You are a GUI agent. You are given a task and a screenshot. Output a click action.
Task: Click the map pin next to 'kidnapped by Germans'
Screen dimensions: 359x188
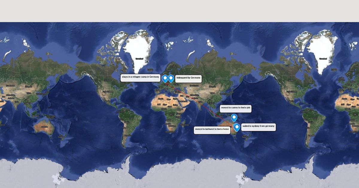click(171, 78)
